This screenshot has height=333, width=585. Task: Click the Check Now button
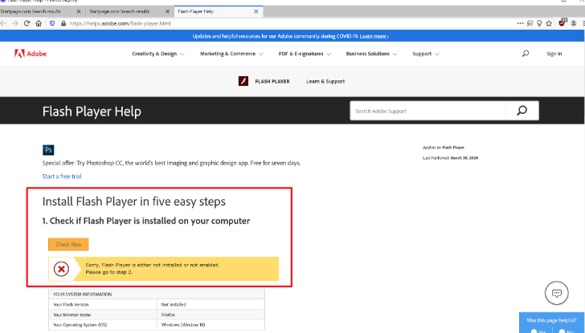tap(68, 245)
